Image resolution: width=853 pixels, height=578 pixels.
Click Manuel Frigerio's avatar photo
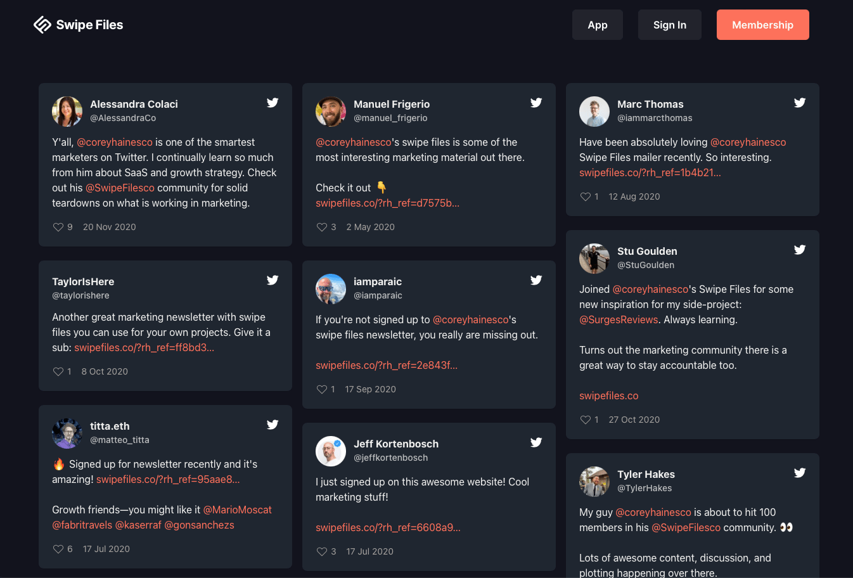[x=331, y=112]
